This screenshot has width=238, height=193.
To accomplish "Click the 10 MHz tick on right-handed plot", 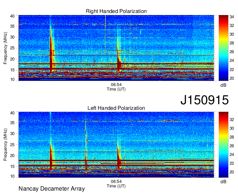I will [x=12, y=79].
